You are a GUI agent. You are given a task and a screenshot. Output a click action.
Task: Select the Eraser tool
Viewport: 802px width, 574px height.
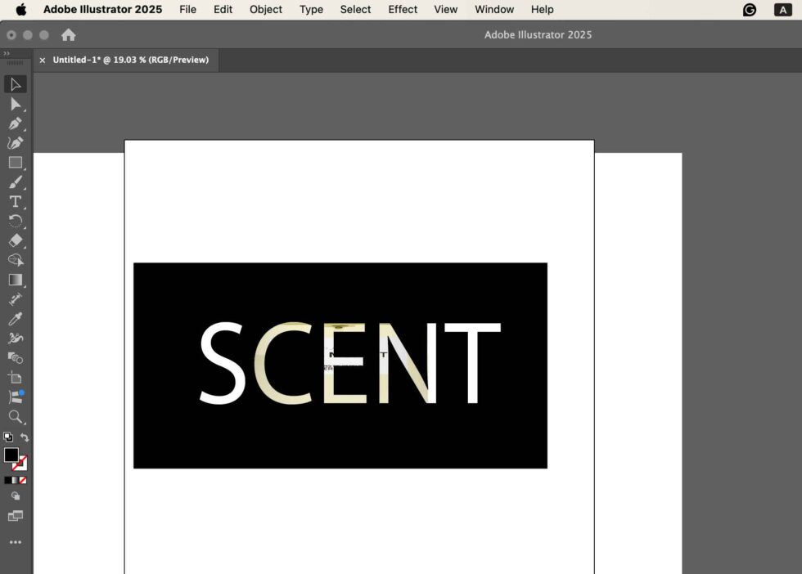[x=15, y=240]
